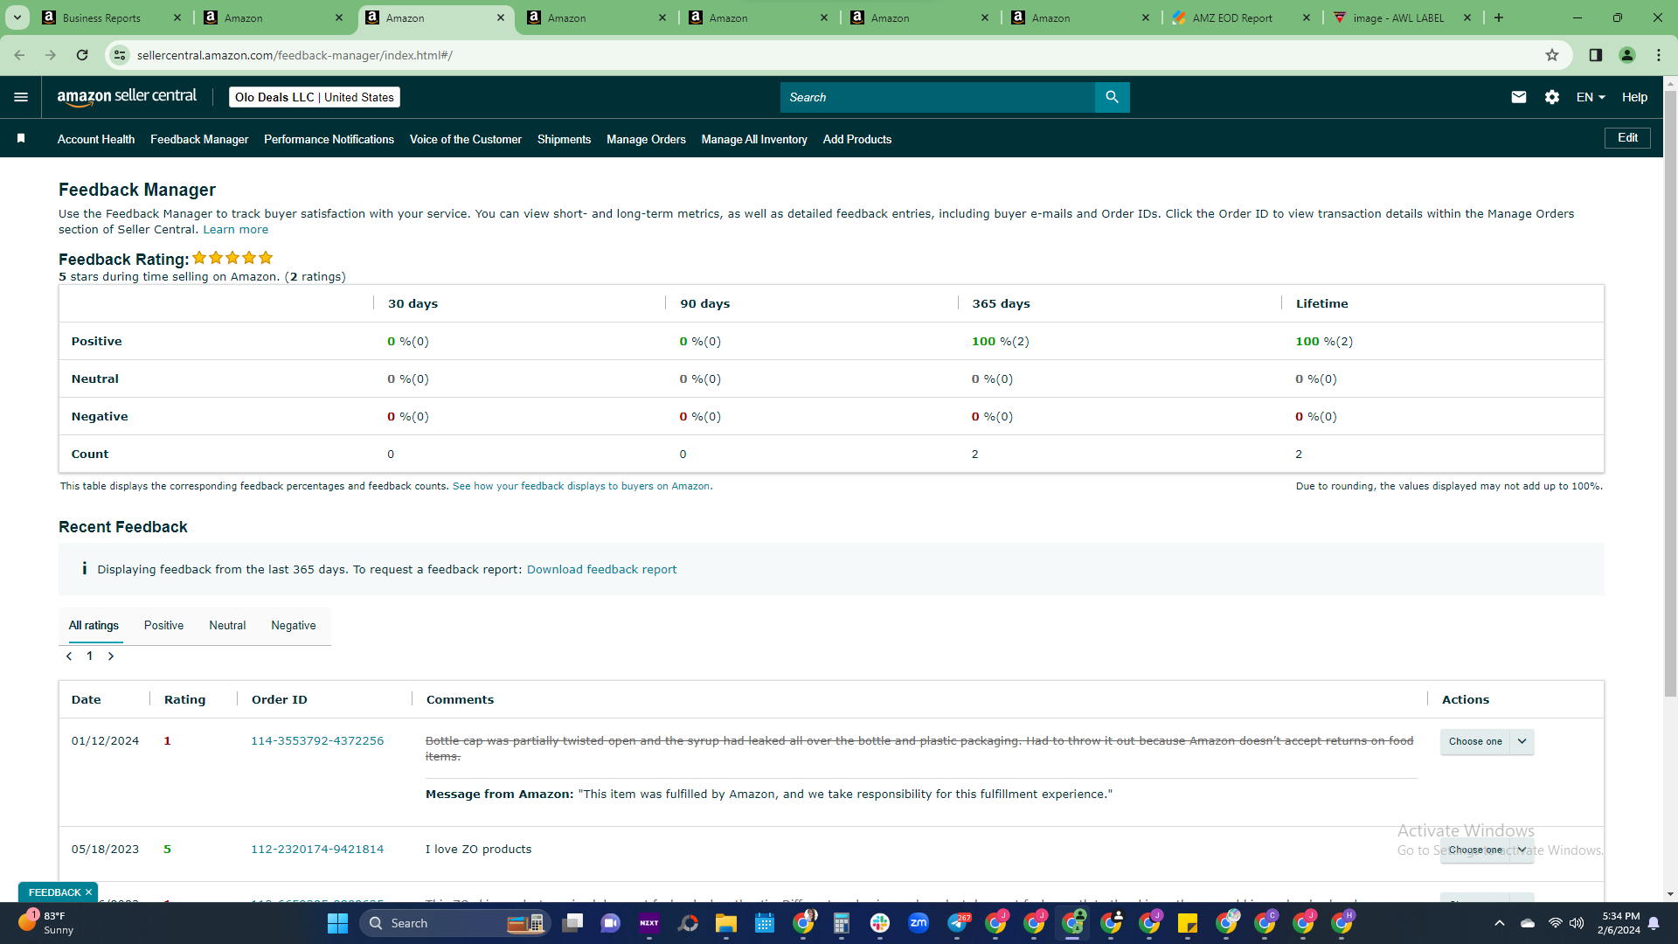The image size is (1678, 944).
Task: Open the Seller Central hamburger menu
Action: (21, 97)
